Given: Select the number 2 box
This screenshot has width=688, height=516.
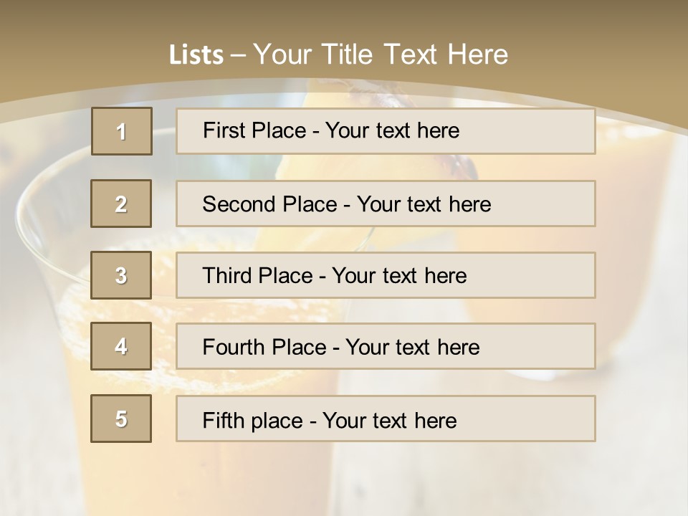Looking at the screenshot, I should (x=121, y=204).
